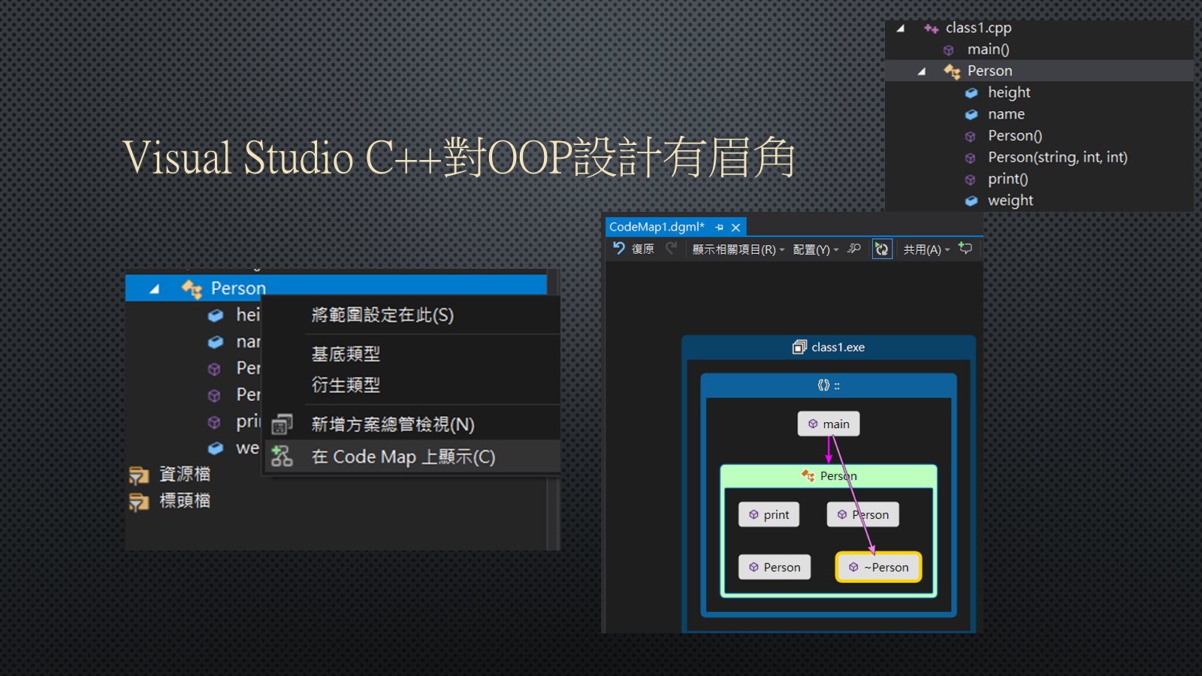Viewport: 1202px width, 676px height.
Task: Choose 新增方案總管檢視(N) from context menu
Action: tap(393, 424)
